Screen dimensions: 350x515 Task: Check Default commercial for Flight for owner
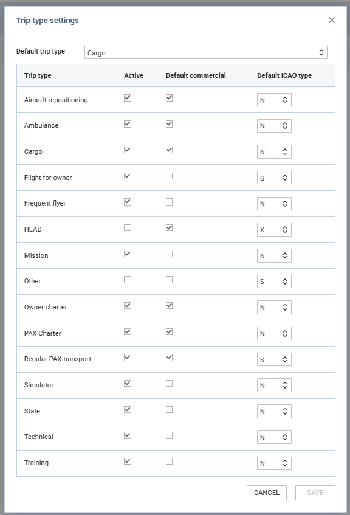point(169,176)
